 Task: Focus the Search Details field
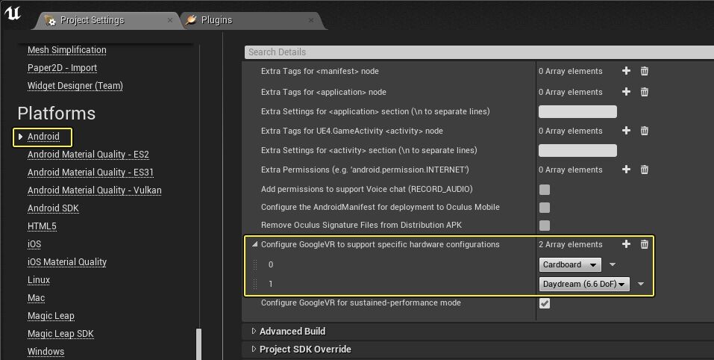click(x=479, y=52)
